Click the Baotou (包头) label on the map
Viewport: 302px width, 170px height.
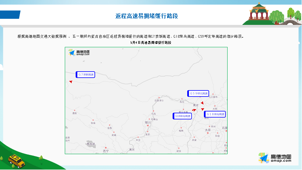182,102
